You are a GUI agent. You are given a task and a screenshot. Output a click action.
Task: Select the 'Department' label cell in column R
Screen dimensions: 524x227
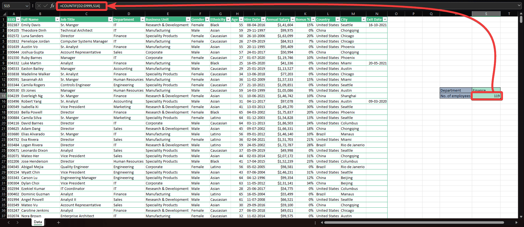click(456, 90)
